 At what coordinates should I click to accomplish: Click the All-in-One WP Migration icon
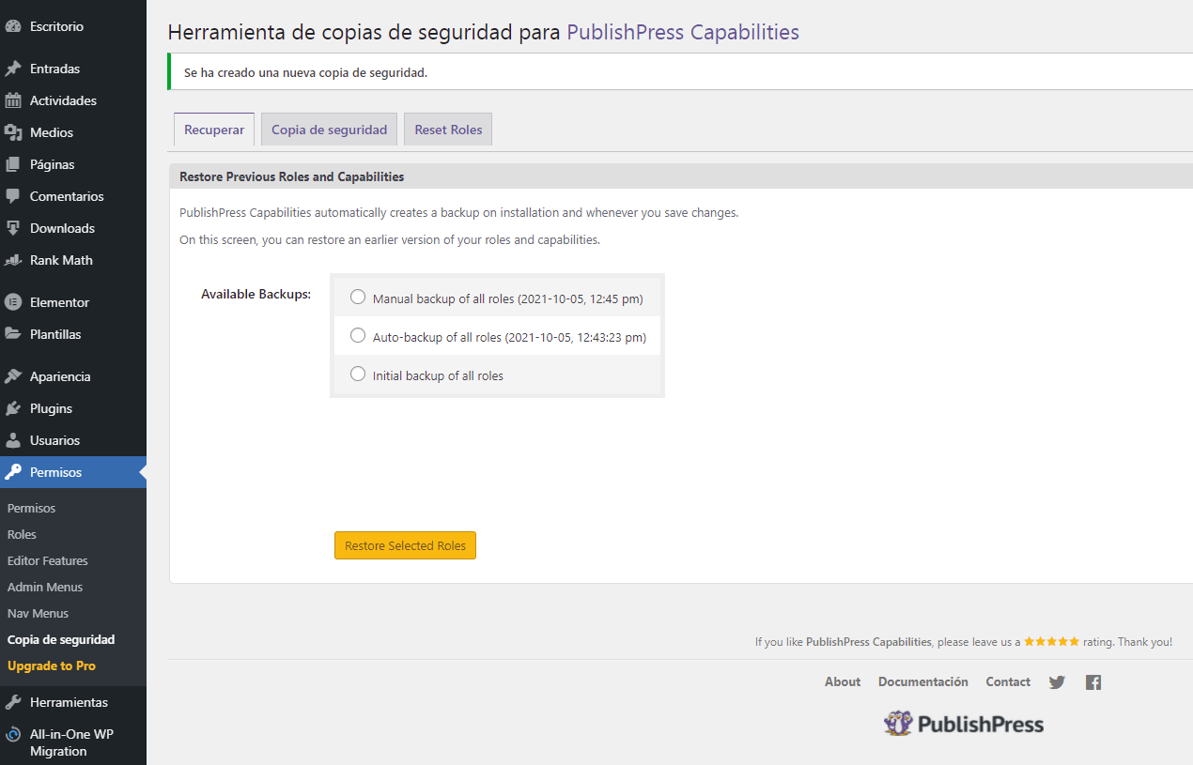tap(13, 734)
